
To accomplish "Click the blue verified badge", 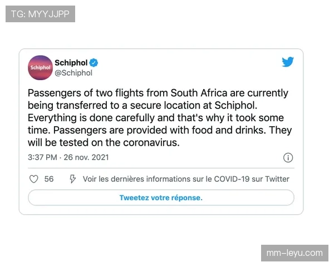I will point(95,62).
